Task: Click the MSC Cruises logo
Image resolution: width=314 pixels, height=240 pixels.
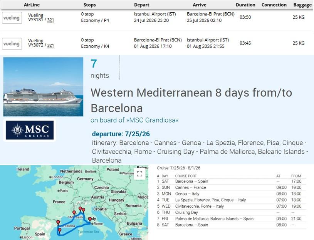Action: [30, 130]
